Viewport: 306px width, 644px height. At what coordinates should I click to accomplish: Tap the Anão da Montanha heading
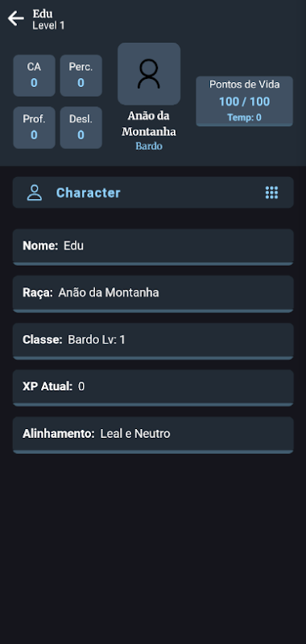[149, 124]
